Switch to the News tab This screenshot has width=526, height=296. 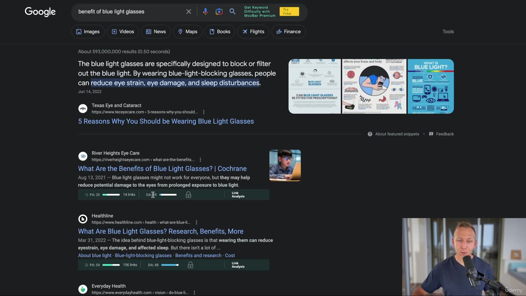pos(156,32)
